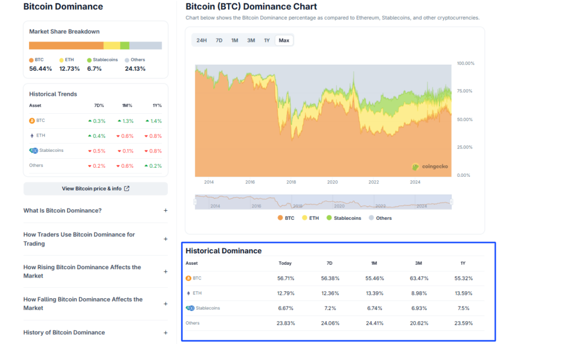Image resolution: width=581 pixels, height=344 pixels.
Task: Click the Stablecoins icon in Historical Trends
Action: (x=33, y=151)
